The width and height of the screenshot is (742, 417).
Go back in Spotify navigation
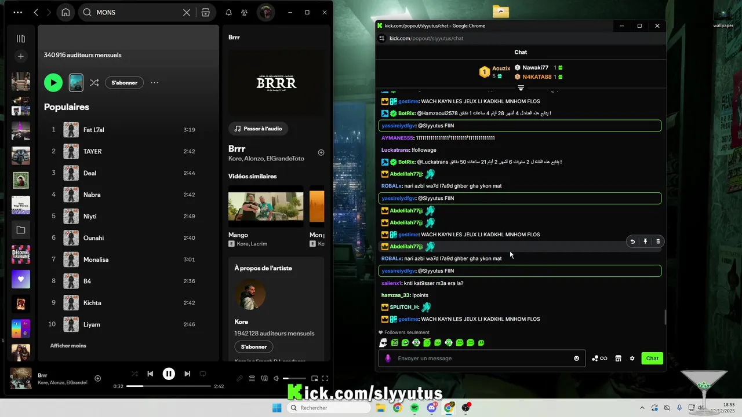coord(37,12)
